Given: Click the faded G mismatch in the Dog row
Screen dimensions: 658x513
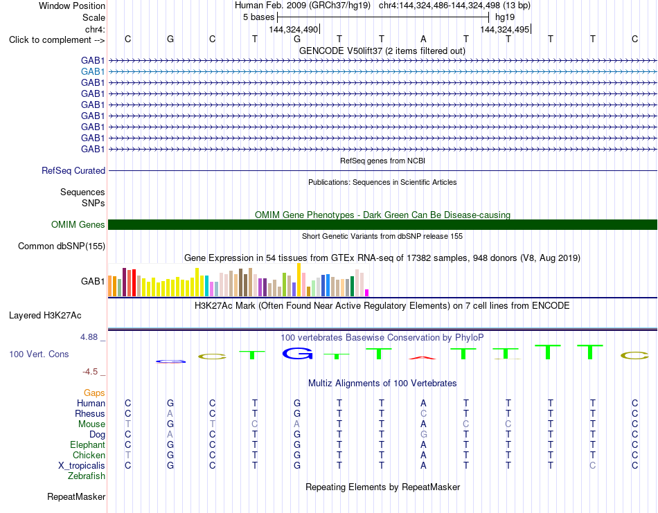Looking at the screenshot, I should [x=423, y=435].
